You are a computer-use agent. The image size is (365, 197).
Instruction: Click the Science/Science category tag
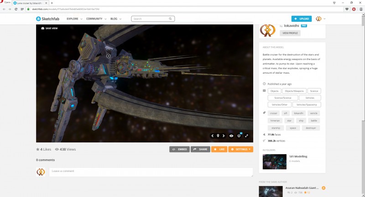click(x=282, y=98)
